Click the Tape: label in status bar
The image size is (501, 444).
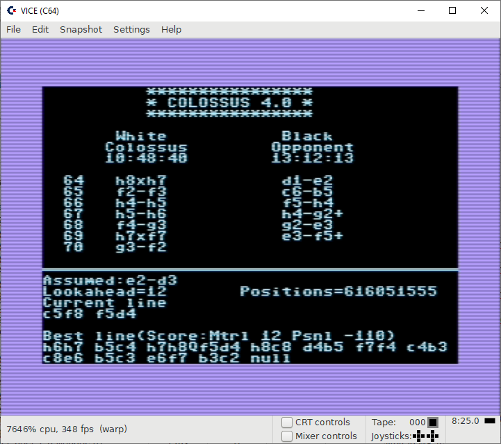[384, 422]
